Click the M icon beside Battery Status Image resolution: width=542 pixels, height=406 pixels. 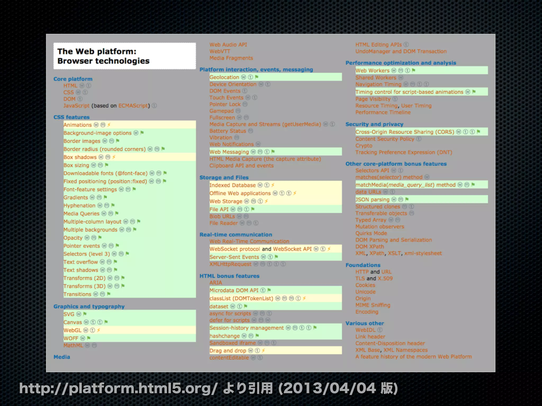[x=250, y=131]
